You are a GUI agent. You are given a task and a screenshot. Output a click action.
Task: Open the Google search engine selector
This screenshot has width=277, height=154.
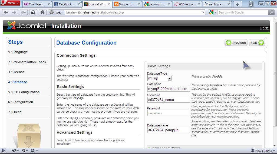coord(213,12)
